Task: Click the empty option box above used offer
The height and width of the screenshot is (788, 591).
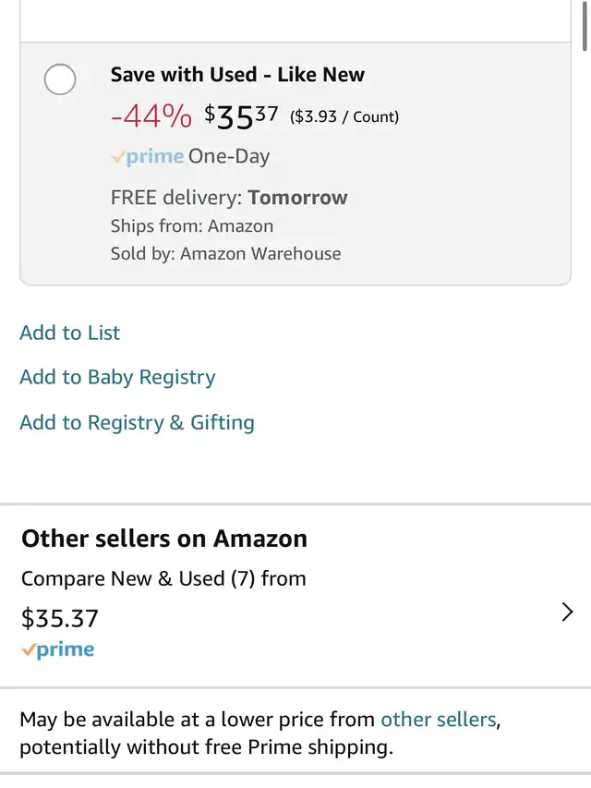Action: [295, 20]
